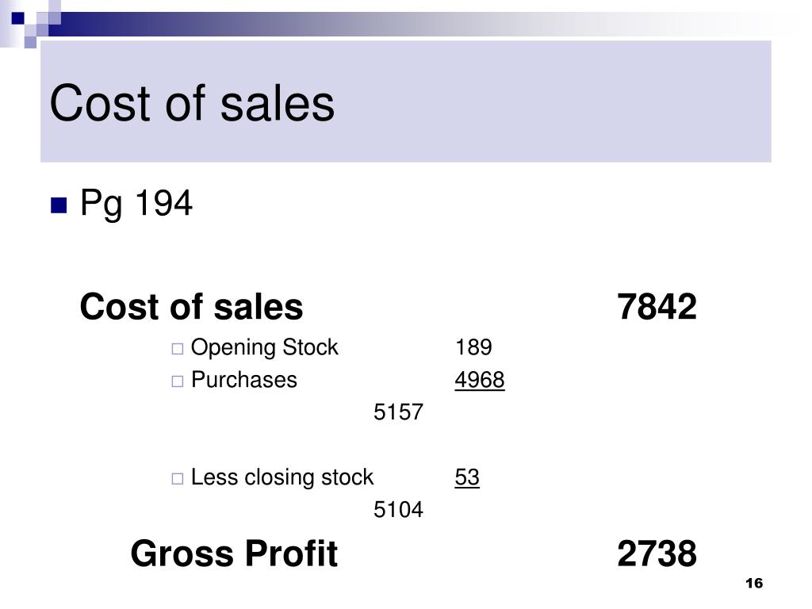Select the 'Less closing stock' label
812x609 pixels.
tap(282, 477)
